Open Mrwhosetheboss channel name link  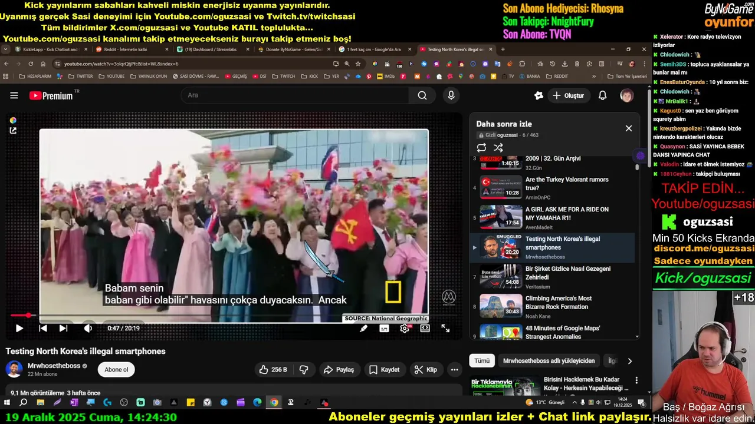54,366
